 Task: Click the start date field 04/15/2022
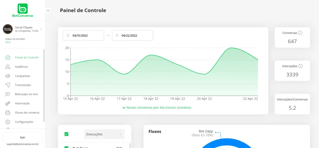(x=83, y=35)
